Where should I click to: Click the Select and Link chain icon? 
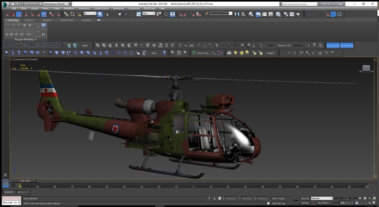click(66, 14)
